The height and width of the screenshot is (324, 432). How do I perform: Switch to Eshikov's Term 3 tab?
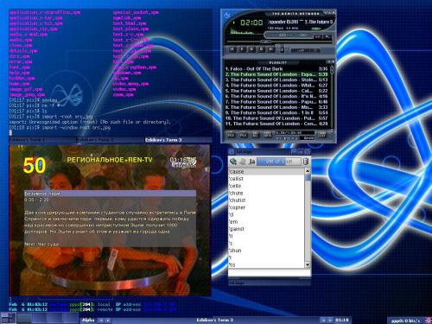click(x=178, y=140)
